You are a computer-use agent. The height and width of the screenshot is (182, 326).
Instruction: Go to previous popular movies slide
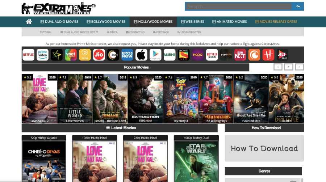pyautogui.click(x=278, y=67)
